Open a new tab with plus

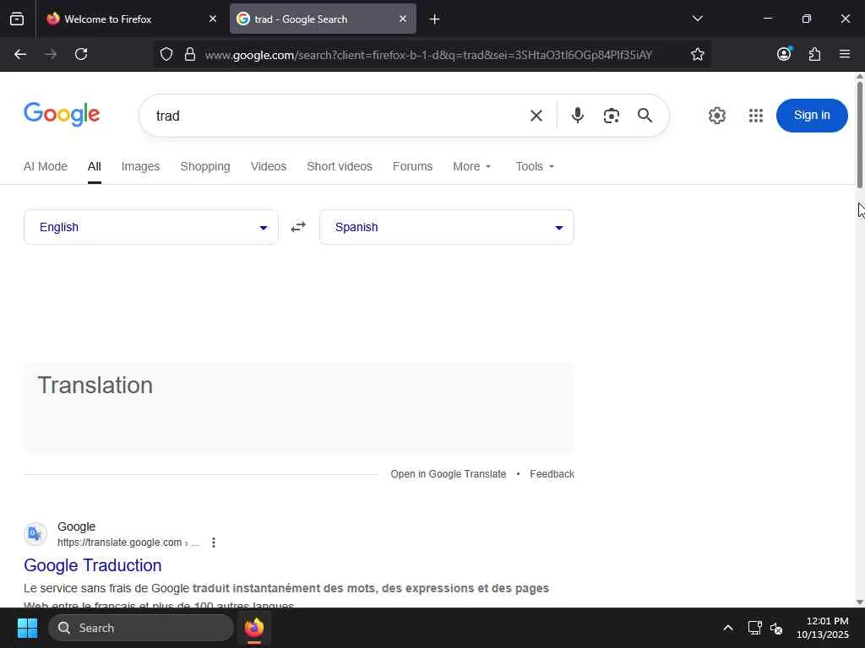(x=435, y=19)
